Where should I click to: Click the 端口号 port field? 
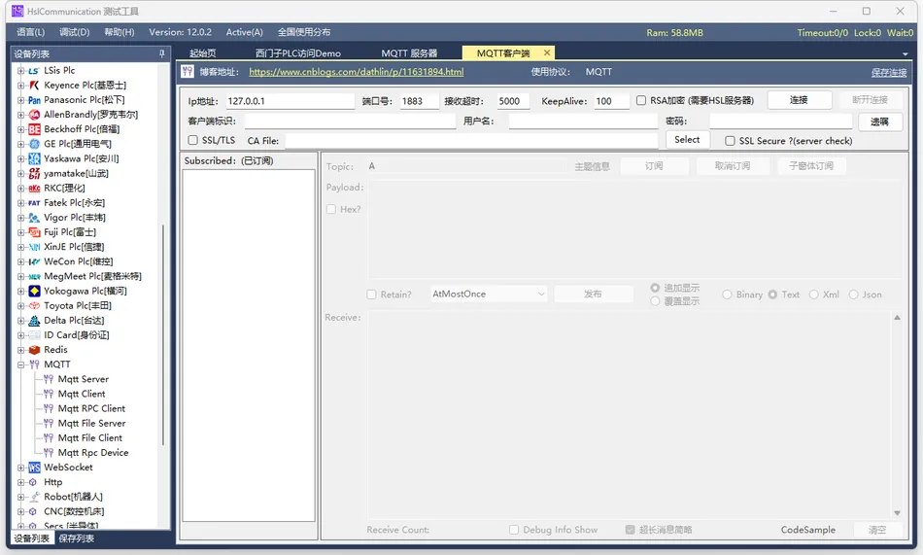point(419,101)
